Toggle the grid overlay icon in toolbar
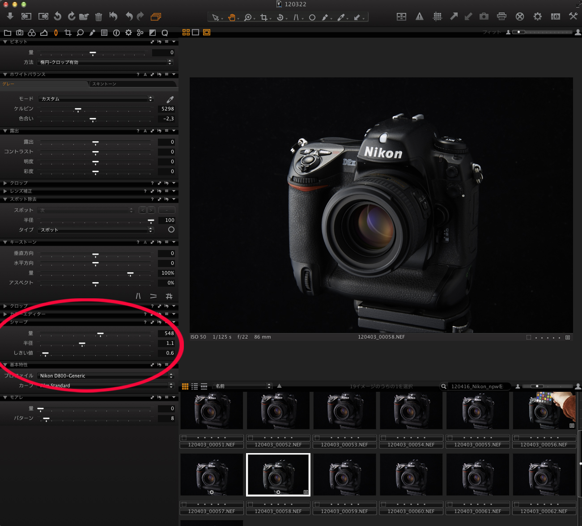Screen dimensions: 582x526 tap(438, 17)
